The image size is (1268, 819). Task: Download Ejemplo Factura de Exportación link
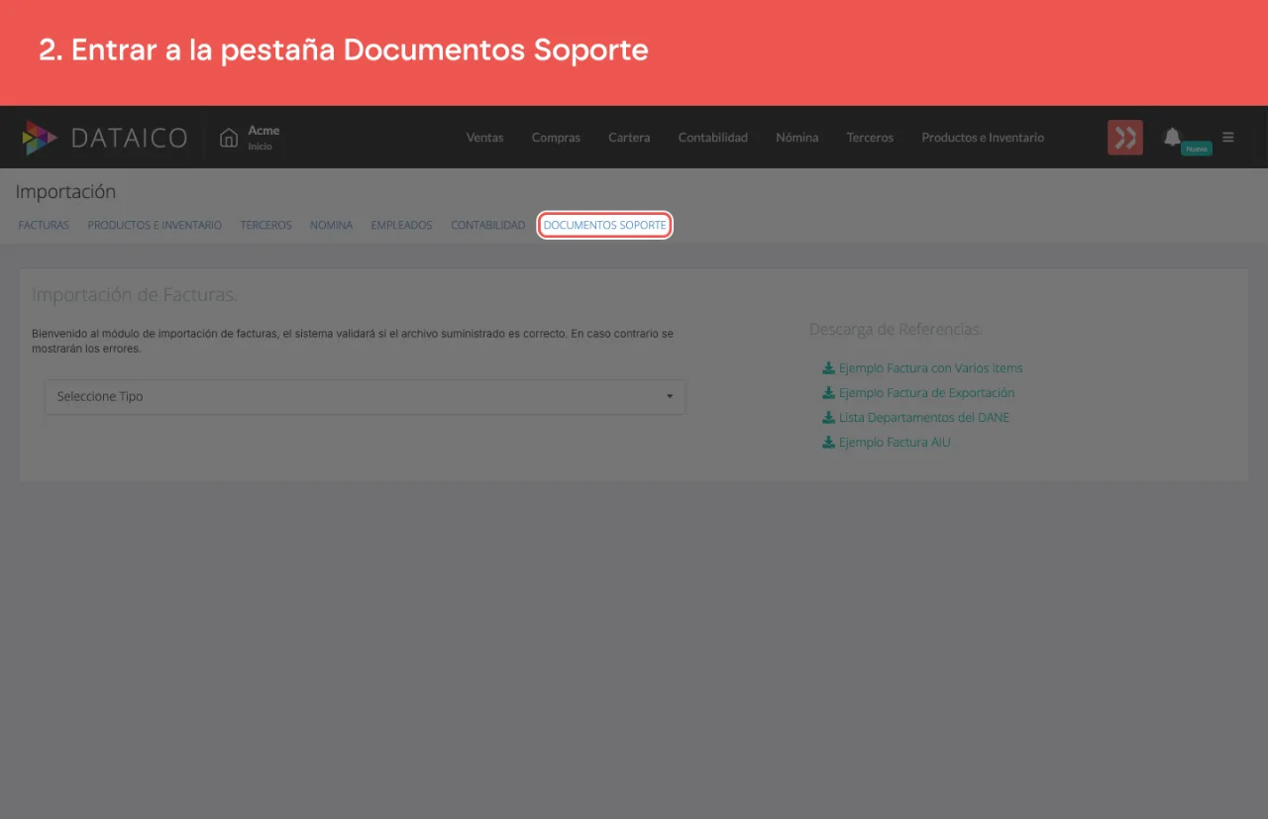point(926,393)
